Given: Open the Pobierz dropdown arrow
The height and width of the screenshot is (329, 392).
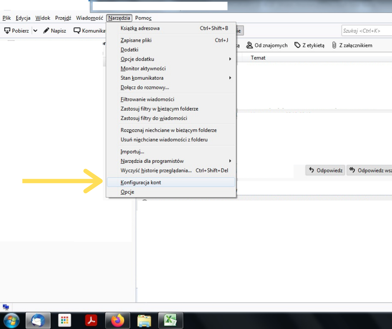Looking at the screenshot, I should tap(35, 30).
